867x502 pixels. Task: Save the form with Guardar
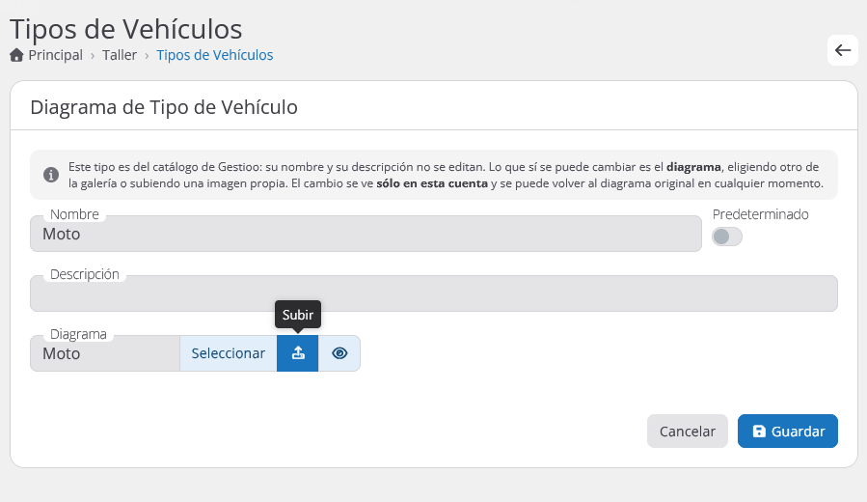(787, 432)
